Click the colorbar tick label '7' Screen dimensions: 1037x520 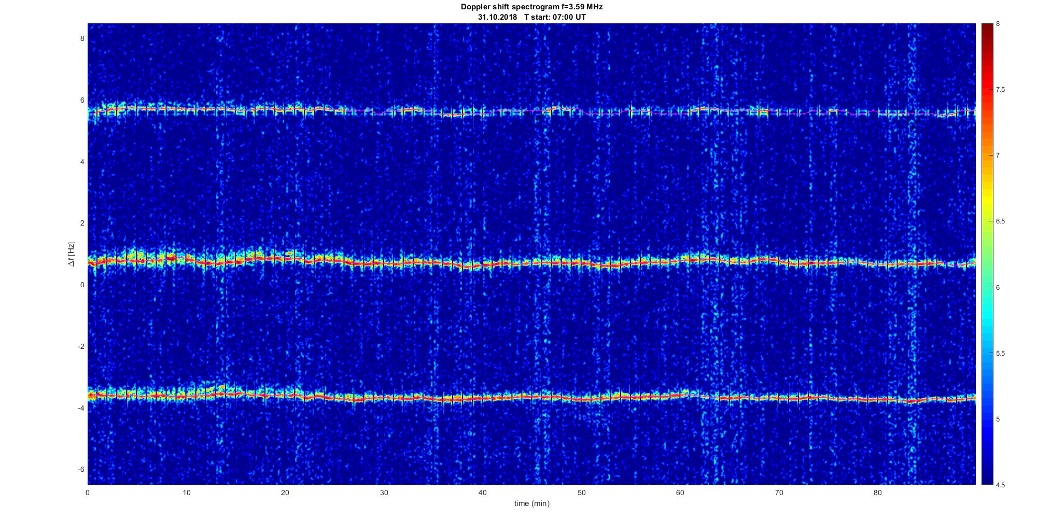(x=998, y=156)
